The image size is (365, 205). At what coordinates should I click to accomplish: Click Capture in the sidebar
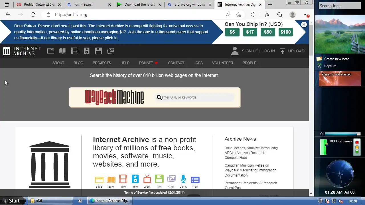click(330, 66)
